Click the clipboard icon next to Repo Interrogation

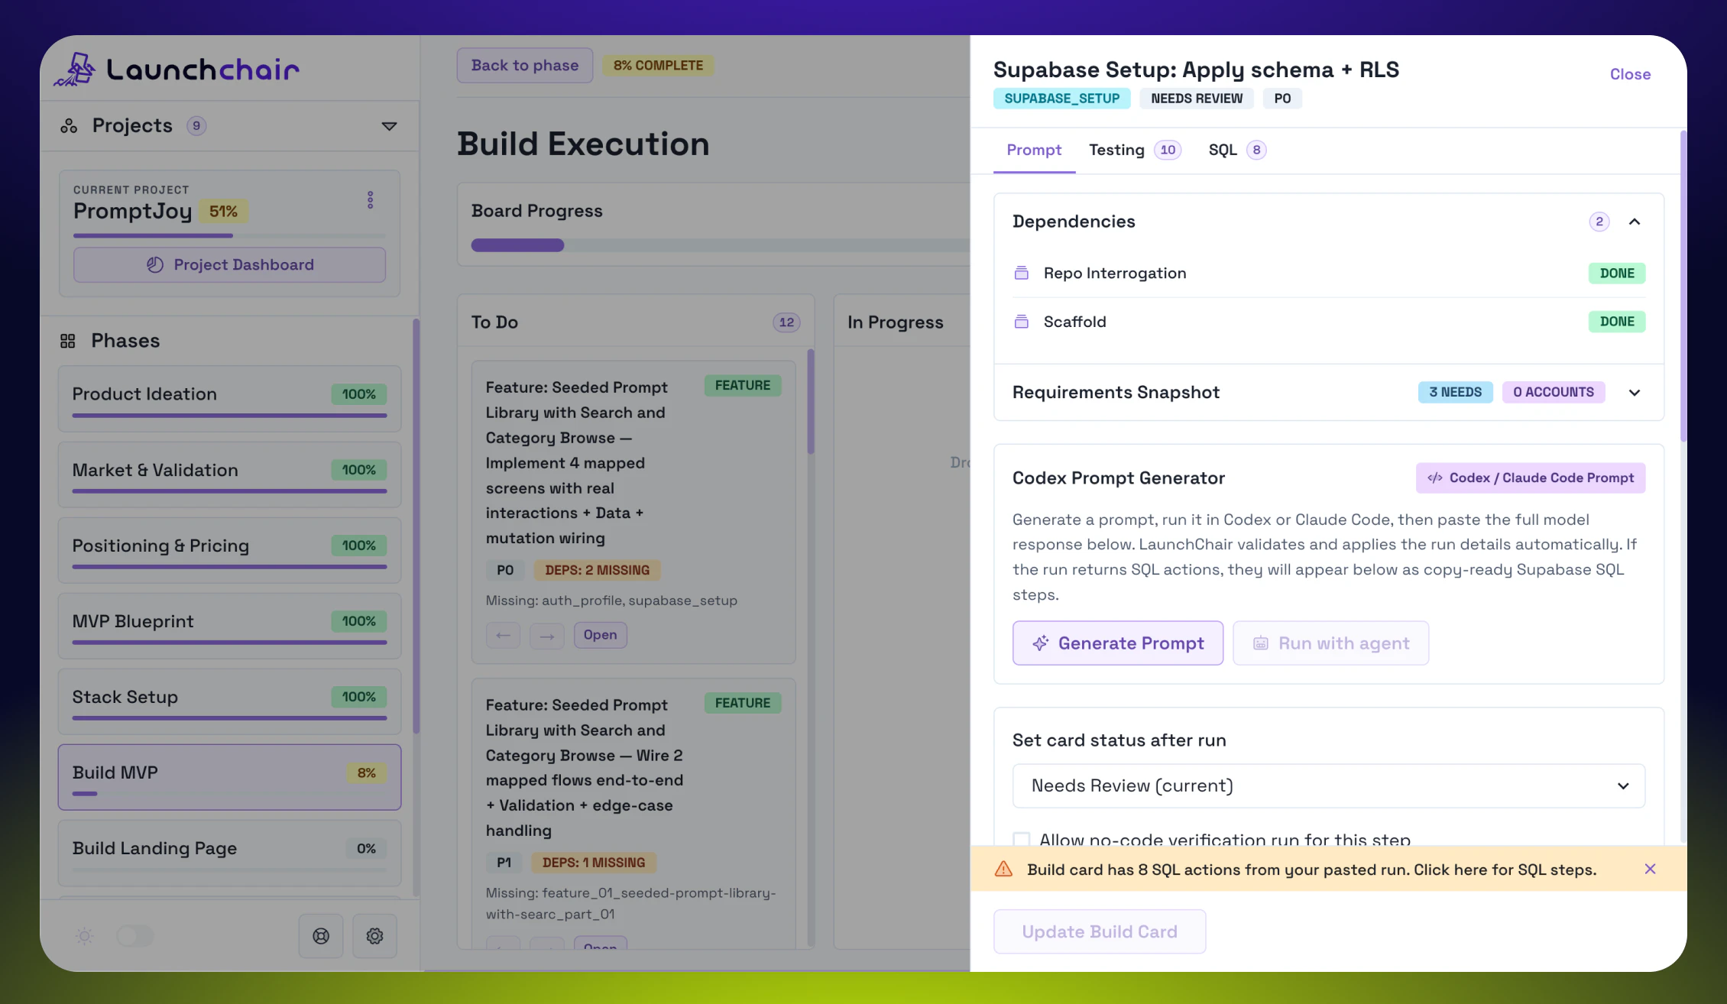(x=1022, y=272)
